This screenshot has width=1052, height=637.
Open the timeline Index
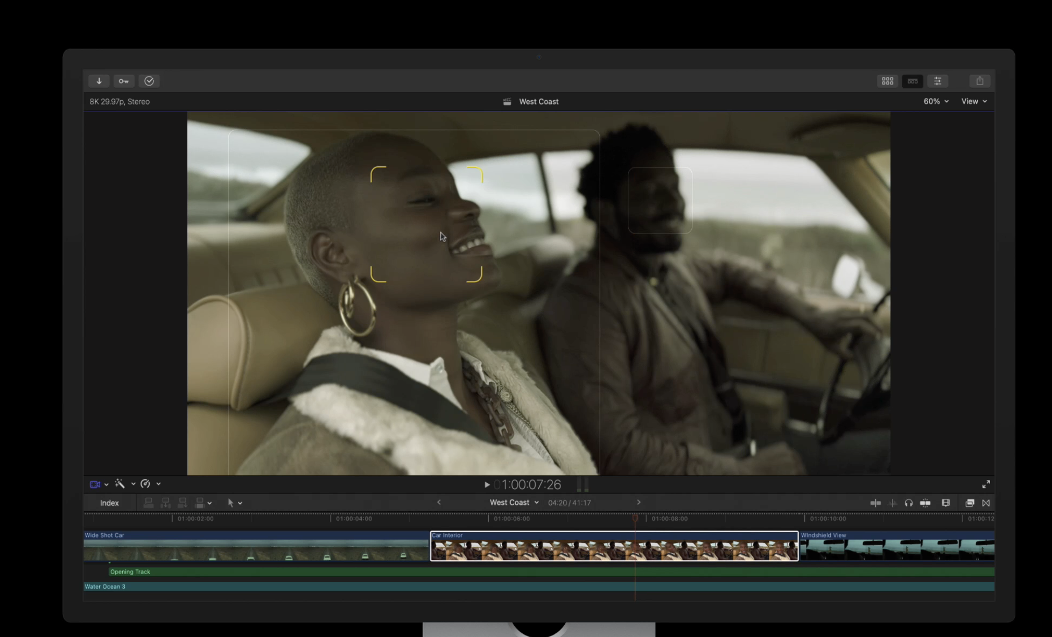pos(109,503)
